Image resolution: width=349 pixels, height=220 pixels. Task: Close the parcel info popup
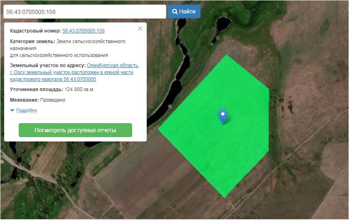[x=140, y=28]
